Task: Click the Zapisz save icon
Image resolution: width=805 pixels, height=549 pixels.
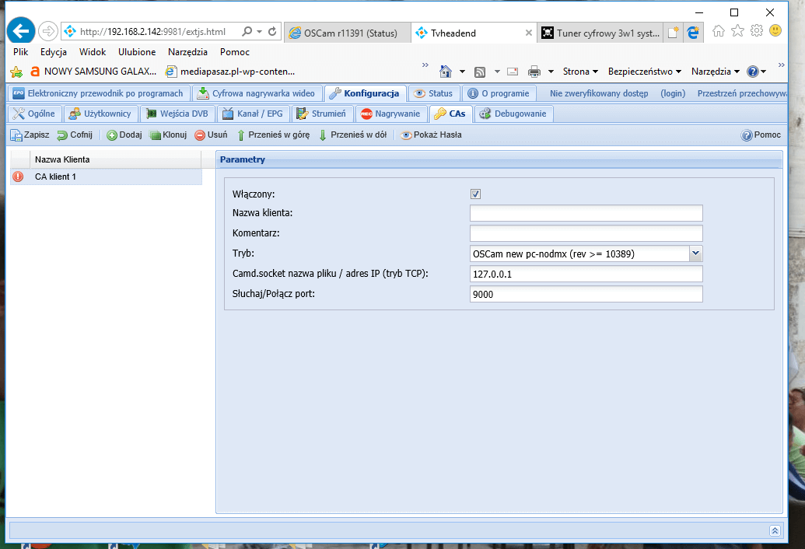Action: [x=16, y=135]
